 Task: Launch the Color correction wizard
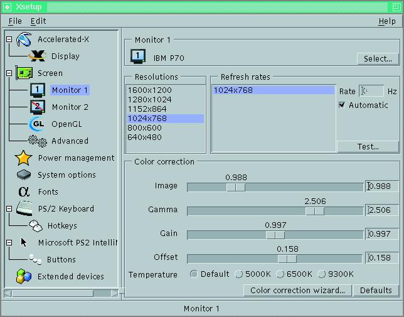297,291
